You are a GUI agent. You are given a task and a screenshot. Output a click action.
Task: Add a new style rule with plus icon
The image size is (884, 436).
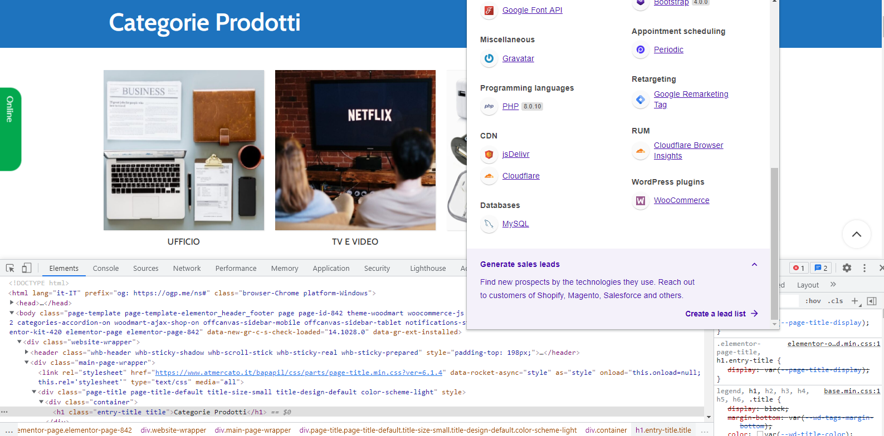click(x=855, y=301)
